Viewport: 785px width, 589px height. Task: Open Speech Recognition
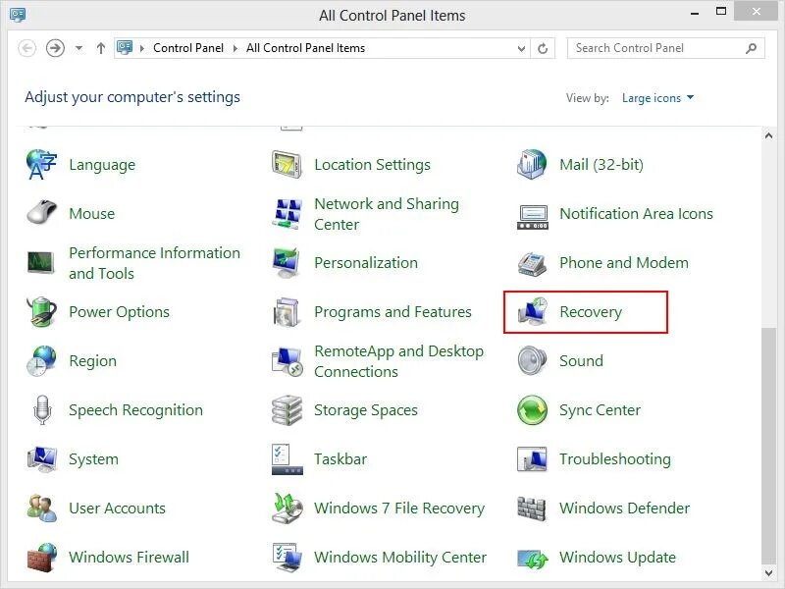(134, 409)
